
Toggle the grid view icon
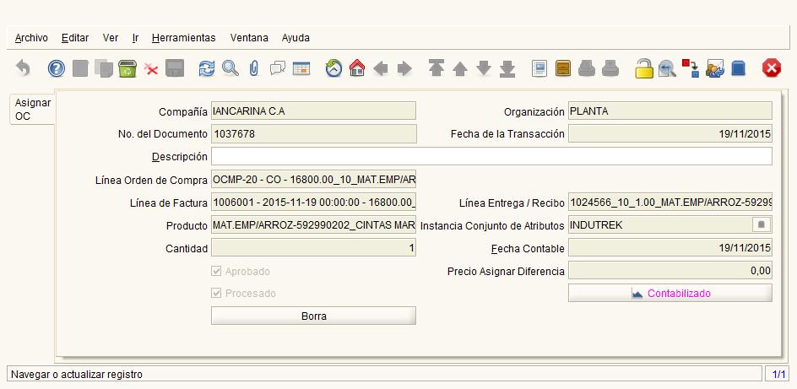click(301, 68)
